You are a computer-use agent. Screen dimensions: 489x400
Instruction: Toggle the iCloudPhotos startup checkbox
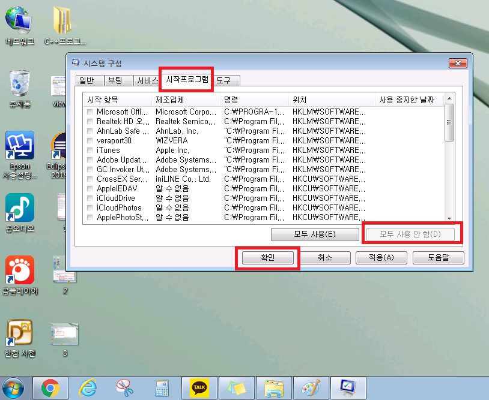click(90, 208)
